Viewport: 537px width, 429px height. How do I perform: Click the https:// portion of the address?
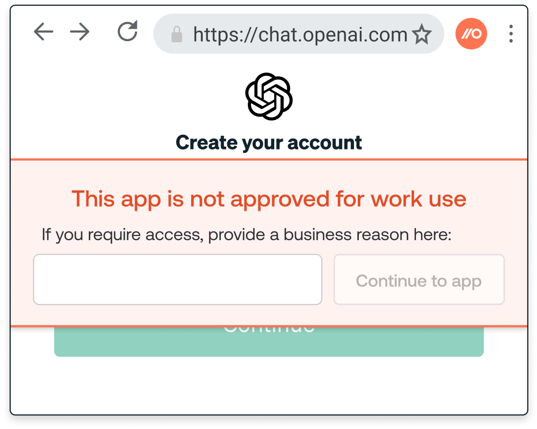pos(224,35)
